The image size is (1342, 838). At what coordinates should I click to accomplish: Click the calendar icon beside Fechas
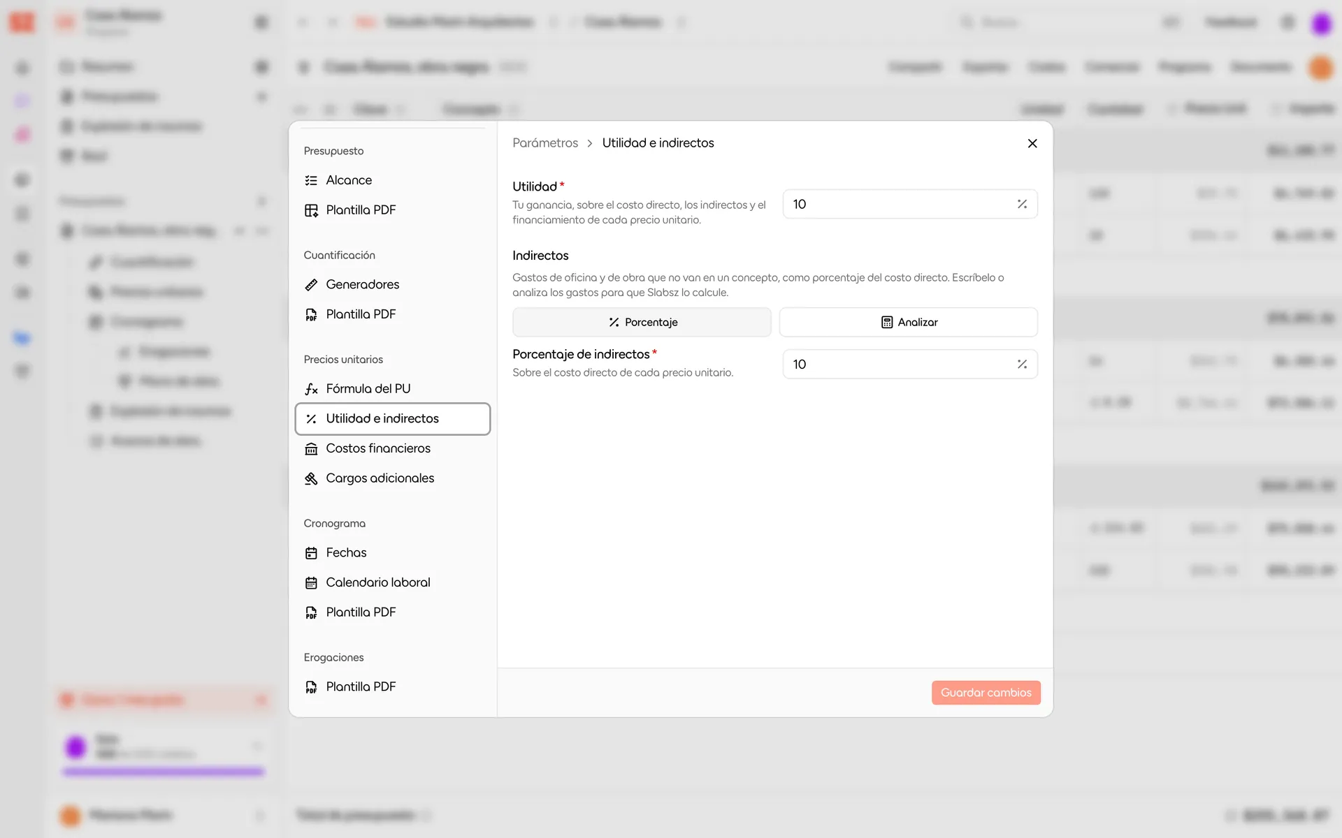tap(311, 553)
